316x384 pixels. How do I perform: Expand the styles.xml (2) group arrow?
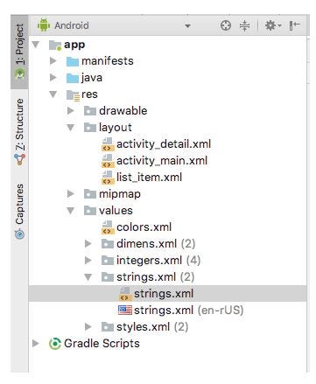pos(88,327)
